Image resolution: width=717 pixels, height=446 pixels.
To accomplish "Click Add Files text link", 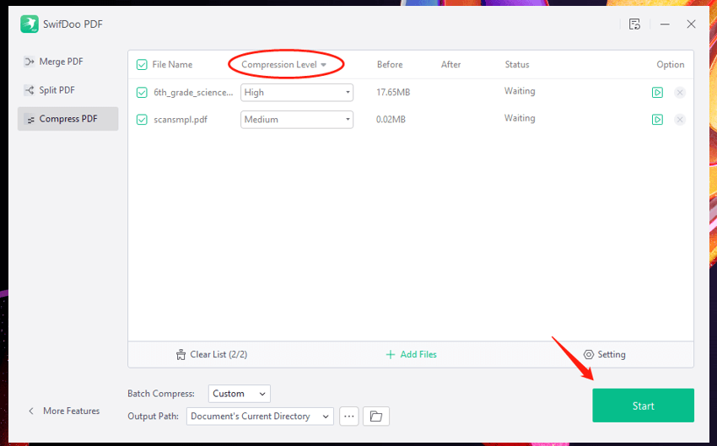I will click(x=418, y=355).
